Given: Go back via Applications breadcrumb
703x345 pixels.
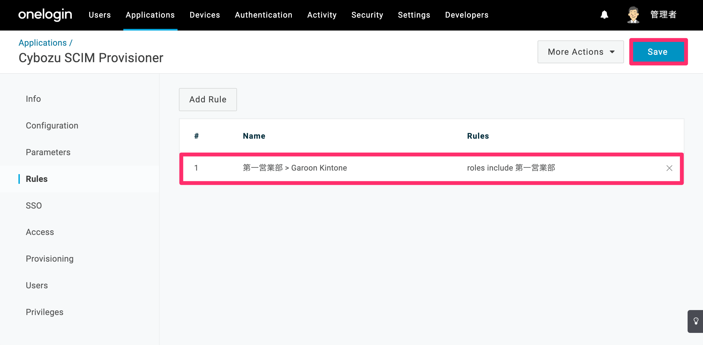Looking at the screenshot, I should point(43,43).
